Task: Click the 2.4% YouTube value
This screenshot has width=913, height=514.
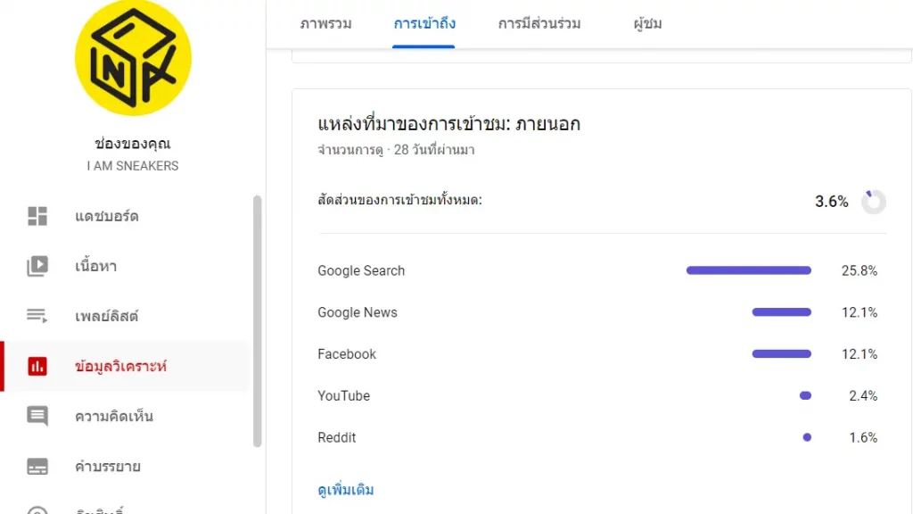Action: point(863,395)
